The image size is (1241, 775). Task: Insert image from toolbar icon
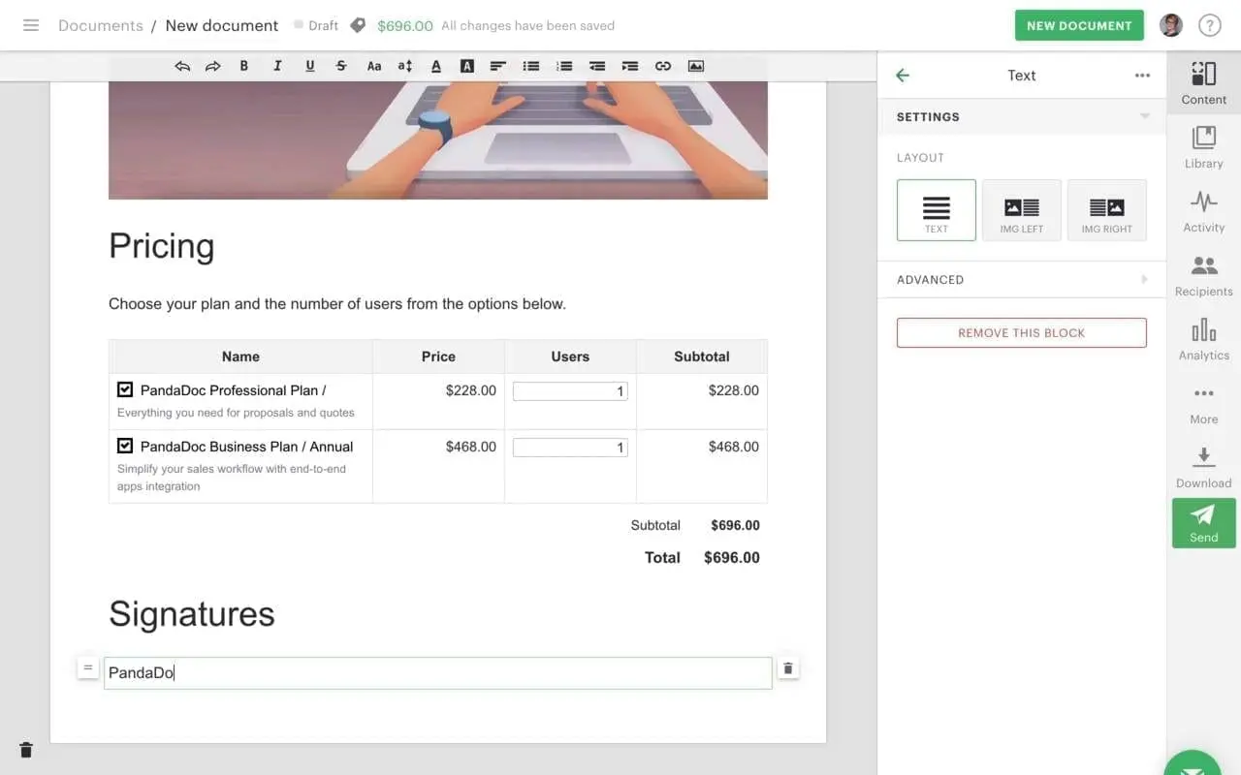[x=696, y=66]
